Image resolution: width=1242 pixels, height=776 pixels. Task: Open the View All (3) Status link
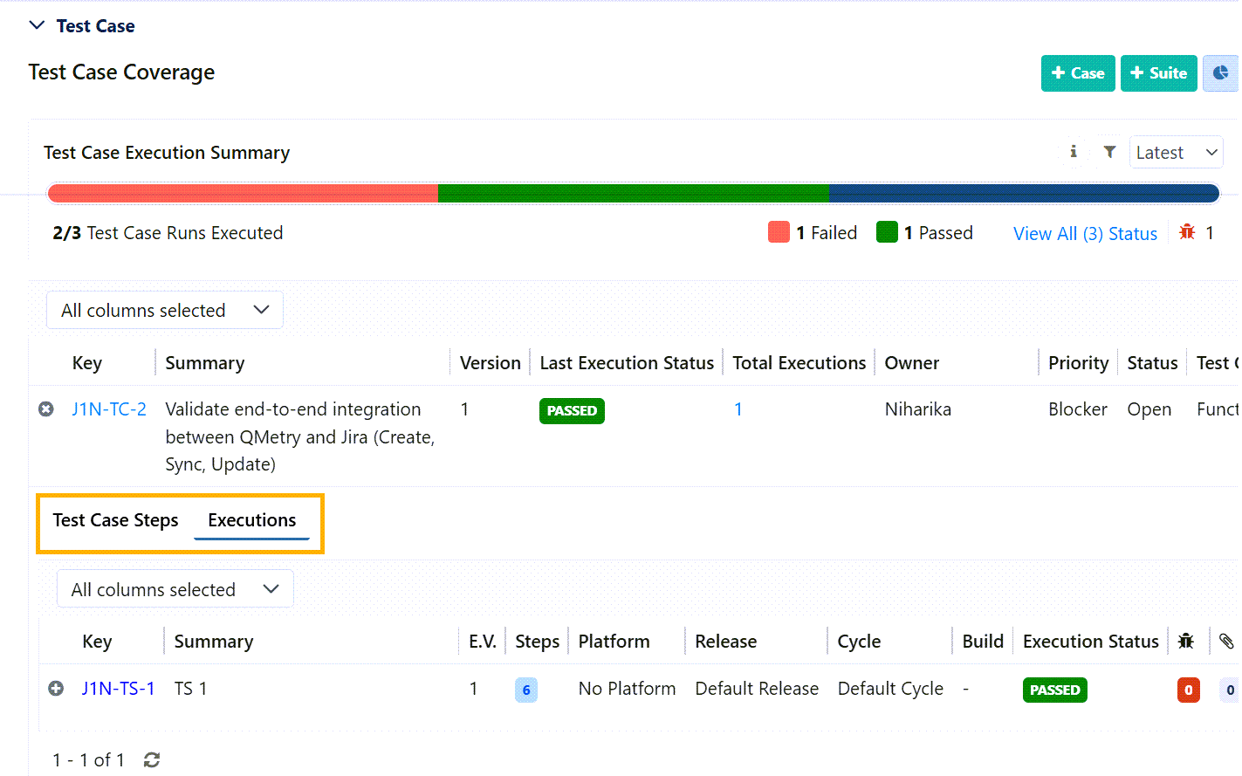click(x=1085, y=234)
